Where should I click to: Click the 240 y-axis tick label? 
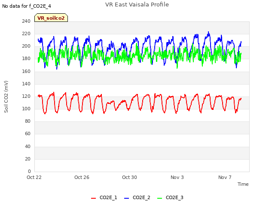pos(26,21)
